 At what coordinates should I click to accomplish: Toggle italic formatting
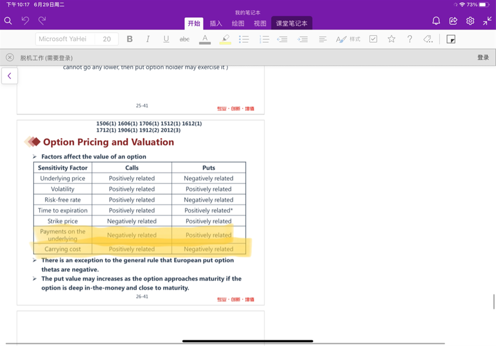148,39
